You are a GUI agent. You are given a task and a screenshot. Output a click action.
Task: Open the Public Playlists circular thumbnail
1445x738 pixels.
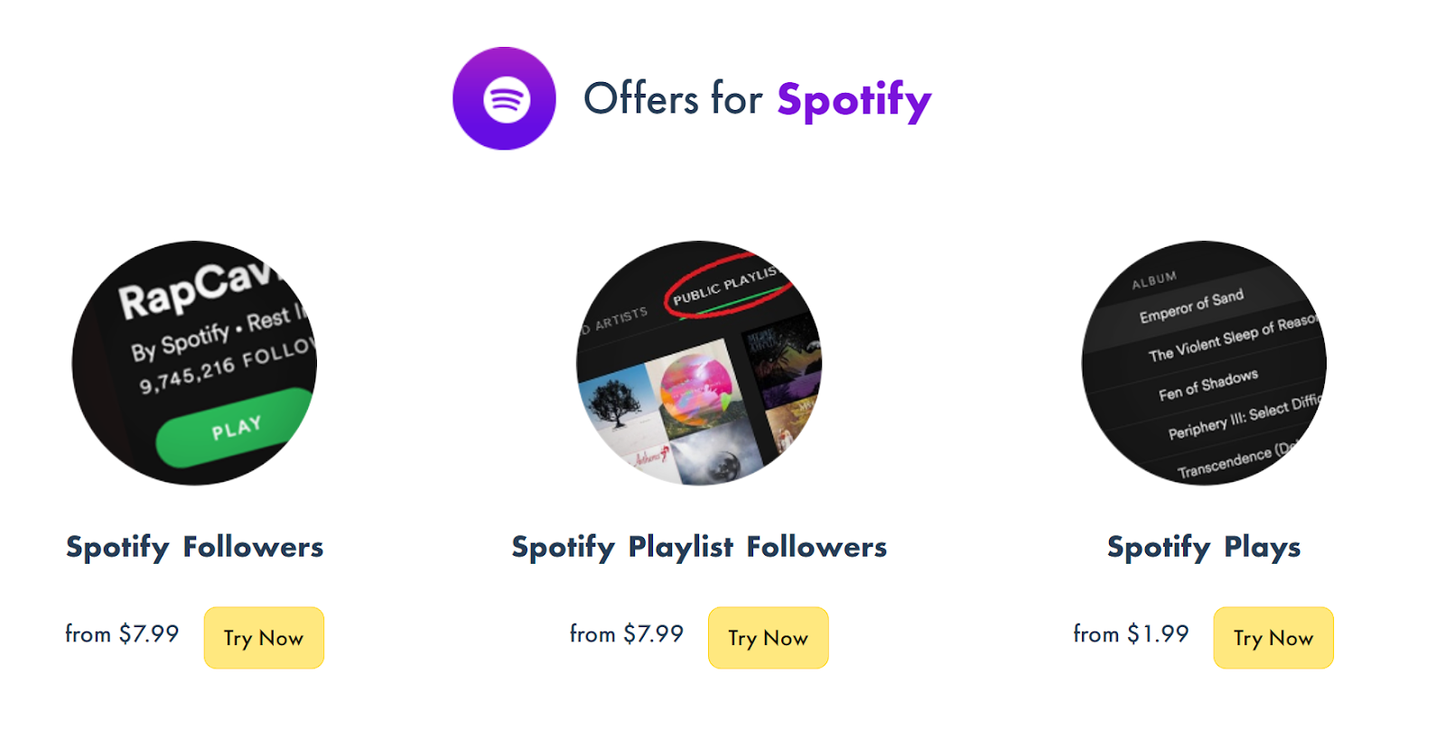[x=699, y=363]
